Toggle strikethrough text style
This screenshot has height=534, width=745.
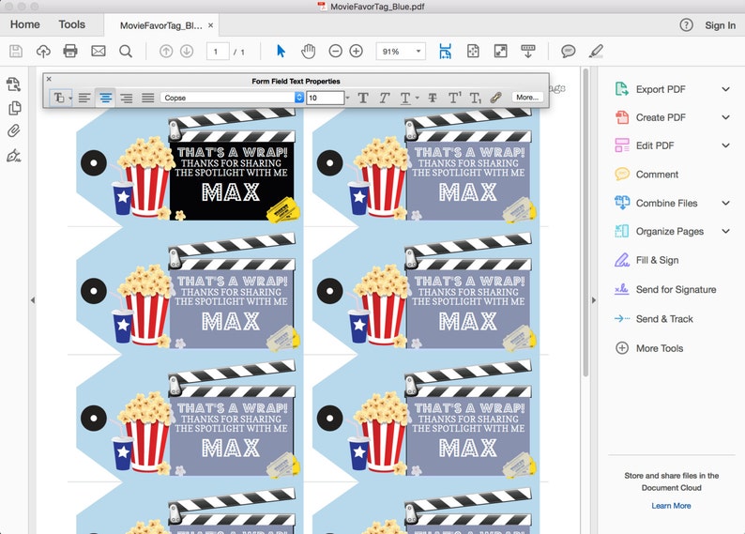pyautogui.click(x=433, y=98)
